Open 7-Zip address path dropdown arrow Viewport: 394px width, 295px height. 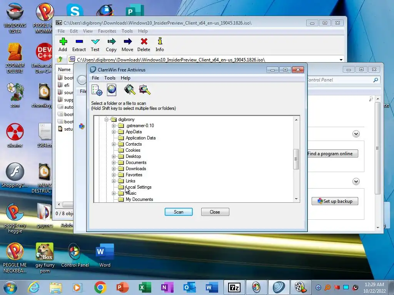tap(341, 60)
